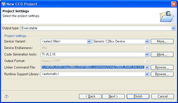Click the Device Variant label
The image size is (178, 103).
pyautogui.click(x=15, y=41)
